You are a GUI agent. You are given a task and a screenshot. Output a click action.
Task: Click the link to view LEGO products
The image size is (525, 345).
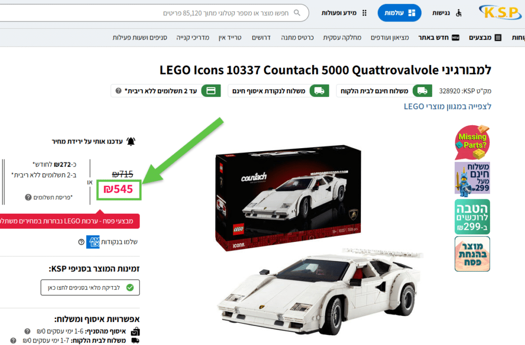click(447, 107)
